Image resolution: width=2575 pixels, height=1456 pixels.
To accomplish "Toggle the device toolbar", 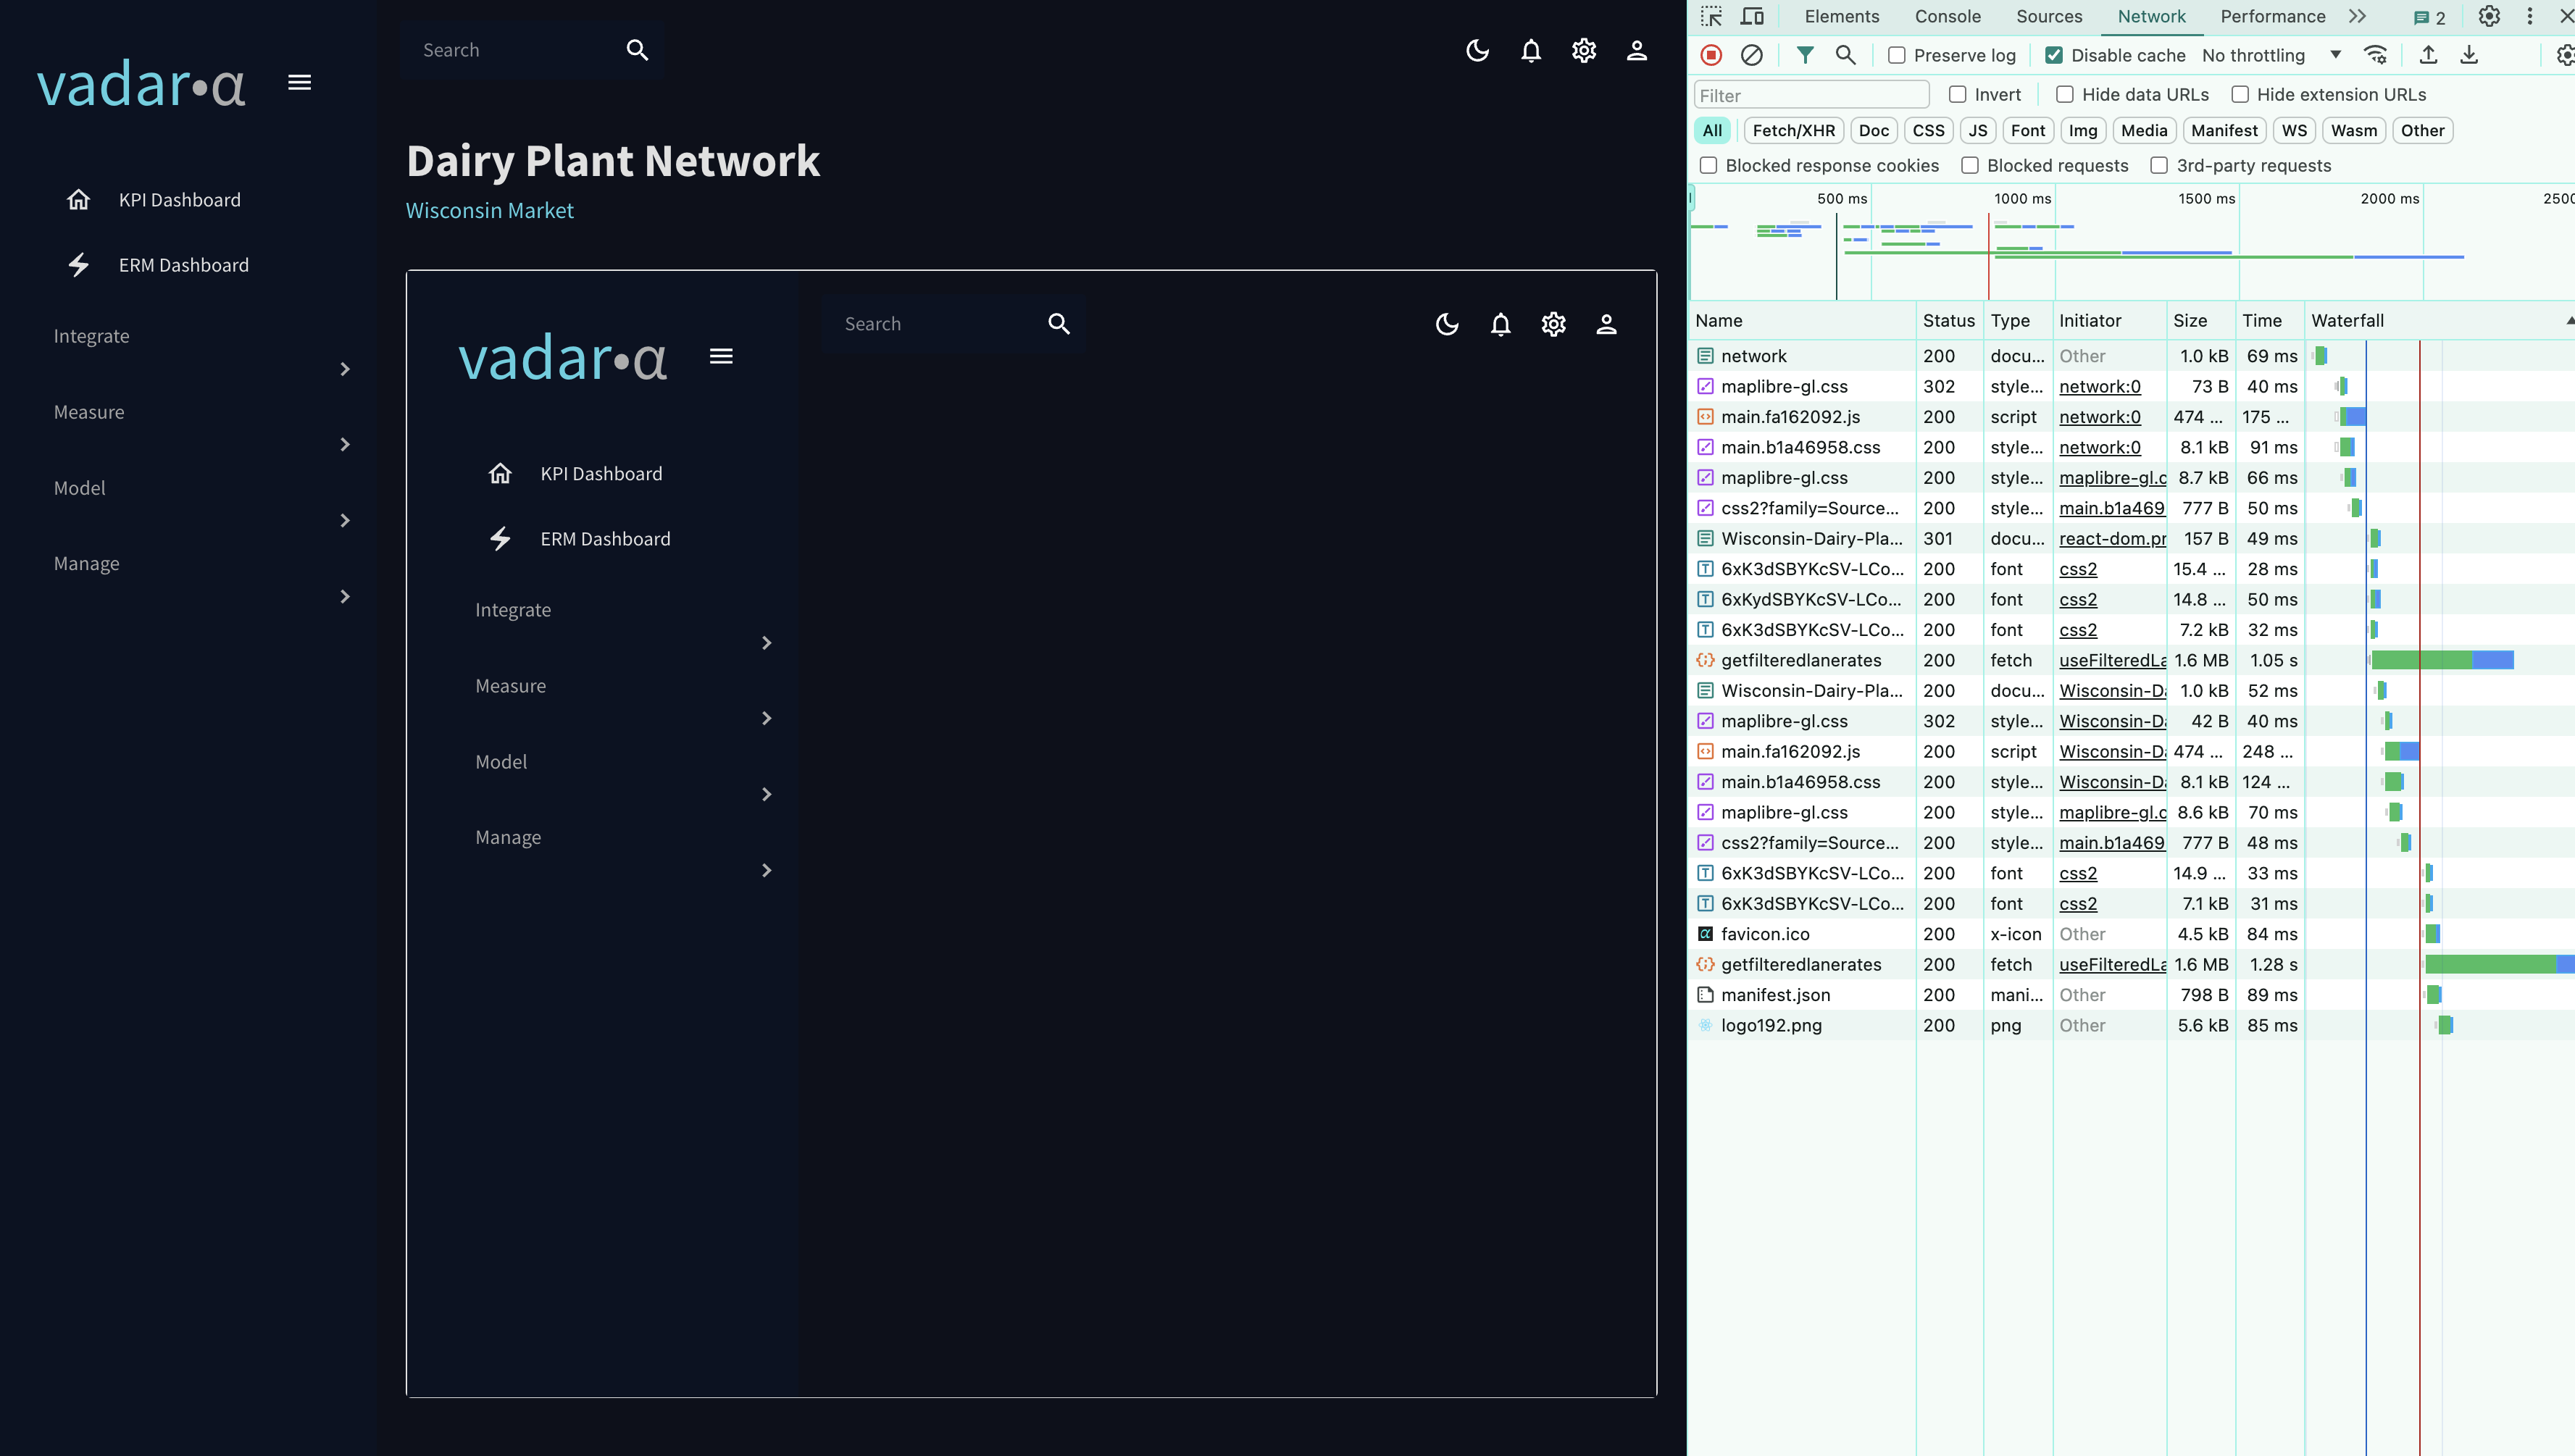I will [1752, 16].
